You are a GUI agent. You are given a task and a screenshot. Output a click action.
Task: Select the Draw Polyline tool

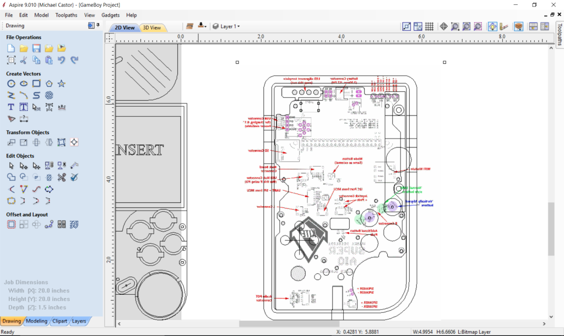[x=11, y=95]
